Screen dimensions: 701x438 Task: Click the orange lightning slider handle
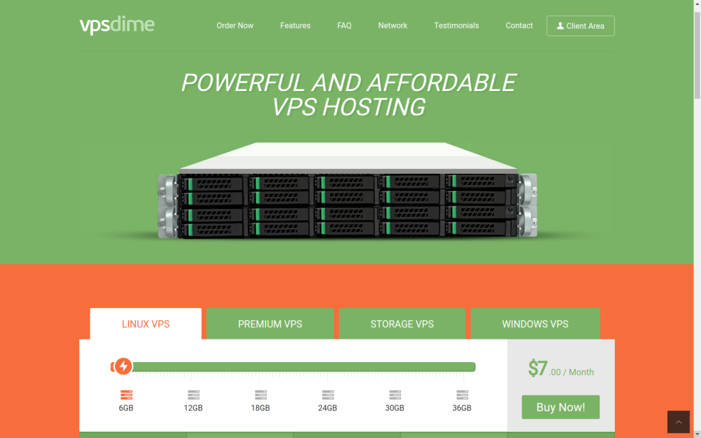[123, 367]
